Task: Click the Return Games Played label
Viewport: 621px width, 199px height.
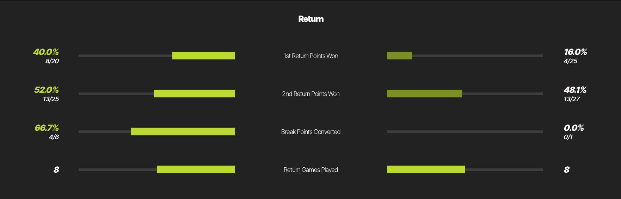Action: (x=311, y=170)
